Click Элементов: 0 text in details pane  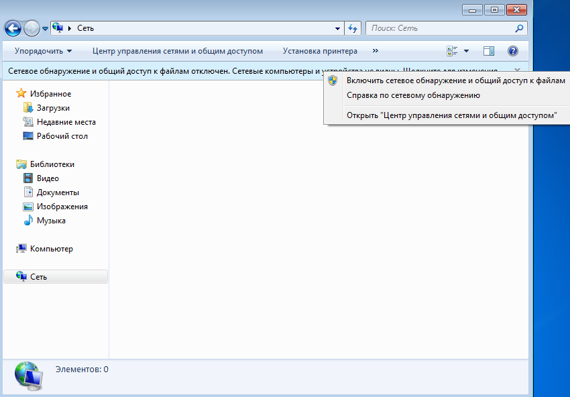pos(82,370)
